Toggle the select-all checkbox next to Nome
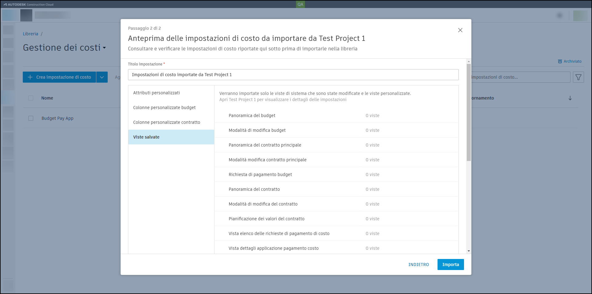This screenshot has width=592, height=294. (31, 98)
